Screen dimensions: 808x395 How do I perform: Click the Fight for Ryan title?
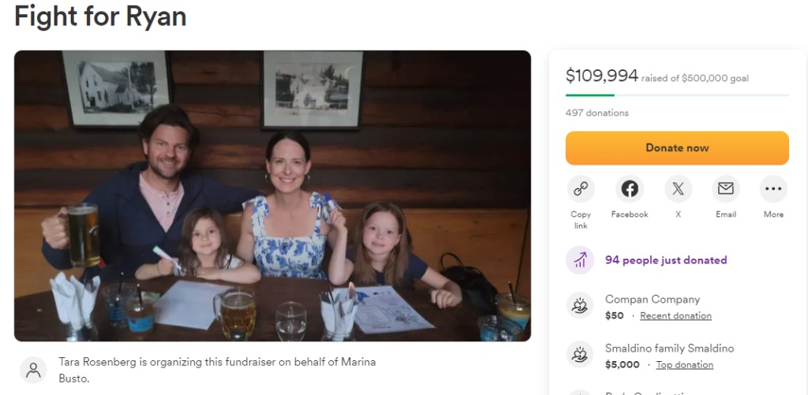(x=100, y=16)
